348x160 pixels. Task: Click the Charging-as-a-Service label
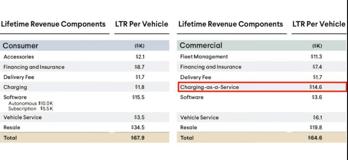(x=209, y=87)
